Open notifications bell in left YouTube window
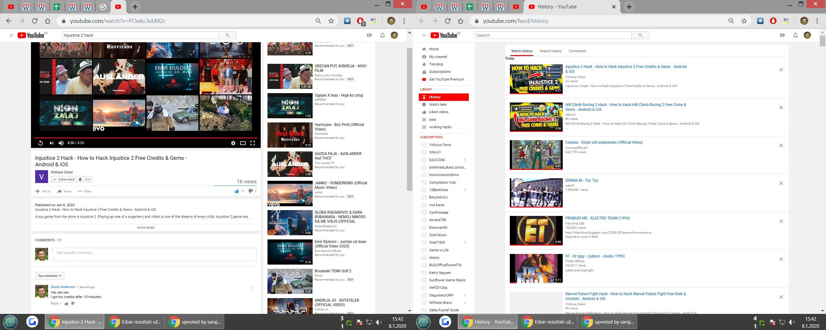Screen dimensions: 826x330 [382, 35]
